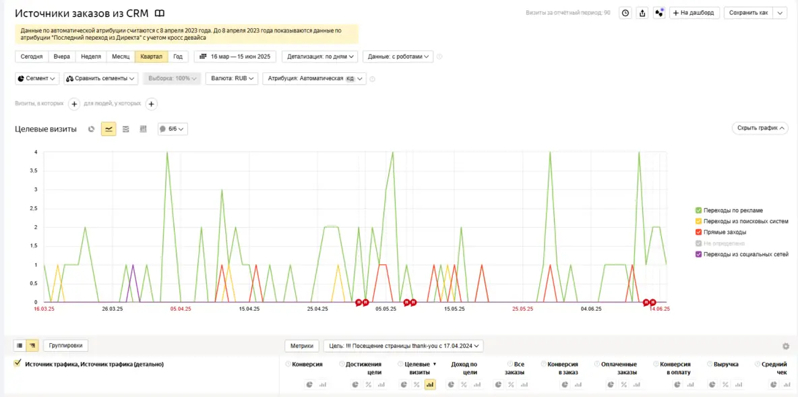This screenshot has height=397, width=798.
Task: Select the 'Неделя' period tab
Action: point(91,57)
